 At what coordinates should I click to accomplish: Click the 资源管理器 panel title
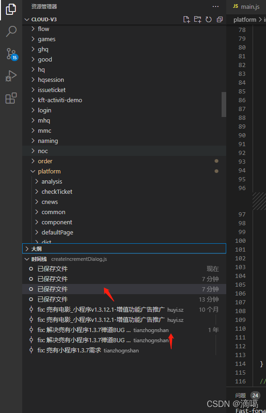(x=44, y=6)
